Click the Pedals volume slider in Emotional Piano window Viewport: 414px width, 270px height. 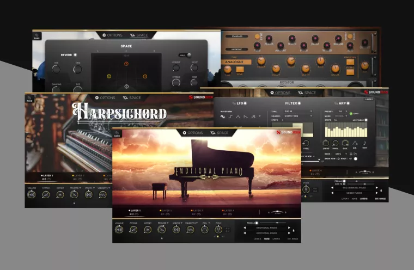[x=273, y=223]
